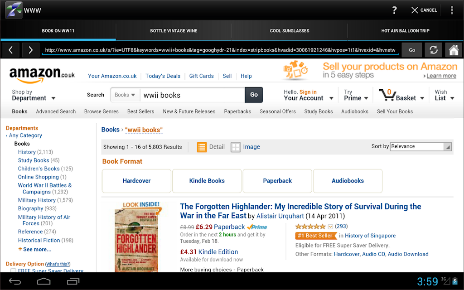Select the BOOK ON WW11 tab

pos(58,31)
